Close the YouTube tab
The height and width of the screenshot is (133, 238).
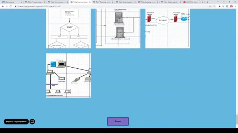pos(203,2)
